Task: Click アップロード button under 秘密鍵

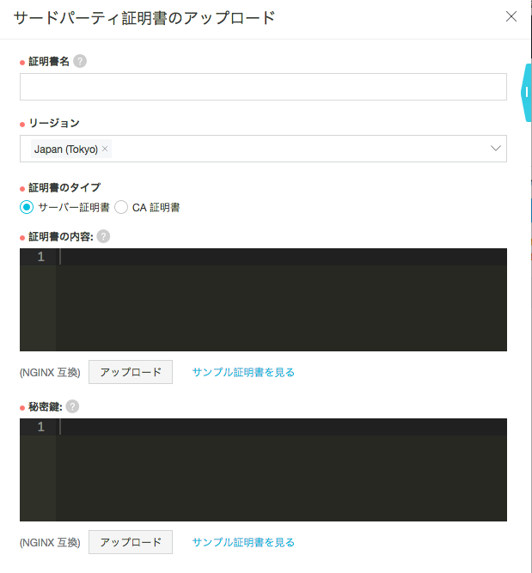Action: point(131,542)
